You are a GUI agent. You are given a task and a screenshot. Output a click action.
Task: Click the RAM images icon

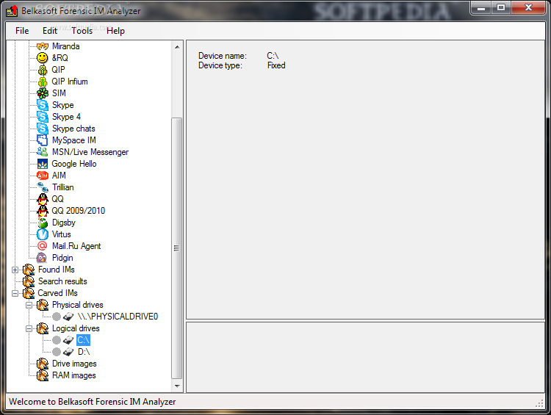pos(43,375)
